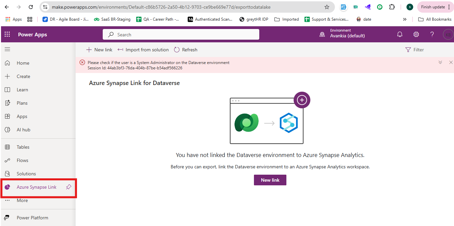Go to Tables in the sidebar

(23, 147)
